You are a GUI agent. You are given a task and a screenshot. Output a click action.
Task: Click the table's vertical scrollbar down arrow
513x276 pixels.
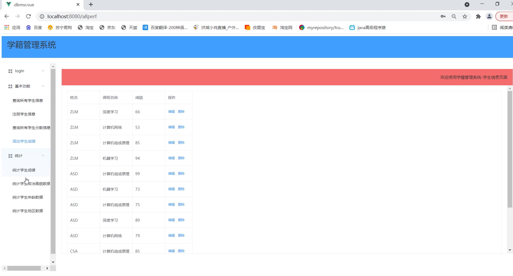[x=510, y=250]
